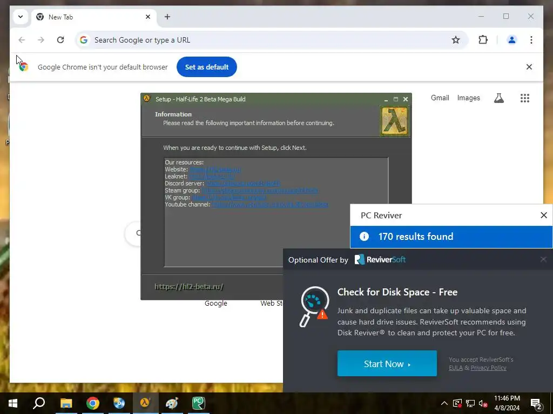The height and width of the screenshot is (414, 553).
Task: Click the disk check magnifier warning icon
Action: click(x=314, y=306)
